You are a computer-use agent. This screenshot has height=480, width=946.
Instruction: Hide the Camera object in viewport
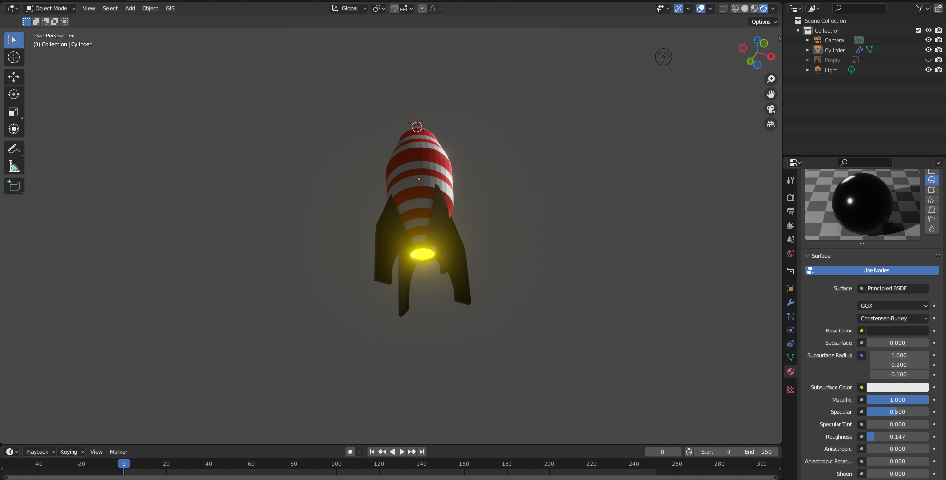[928, 40]
